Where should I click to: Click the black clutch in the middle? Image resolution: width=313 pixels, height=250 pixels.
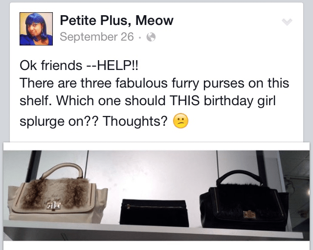coord(154,213)
